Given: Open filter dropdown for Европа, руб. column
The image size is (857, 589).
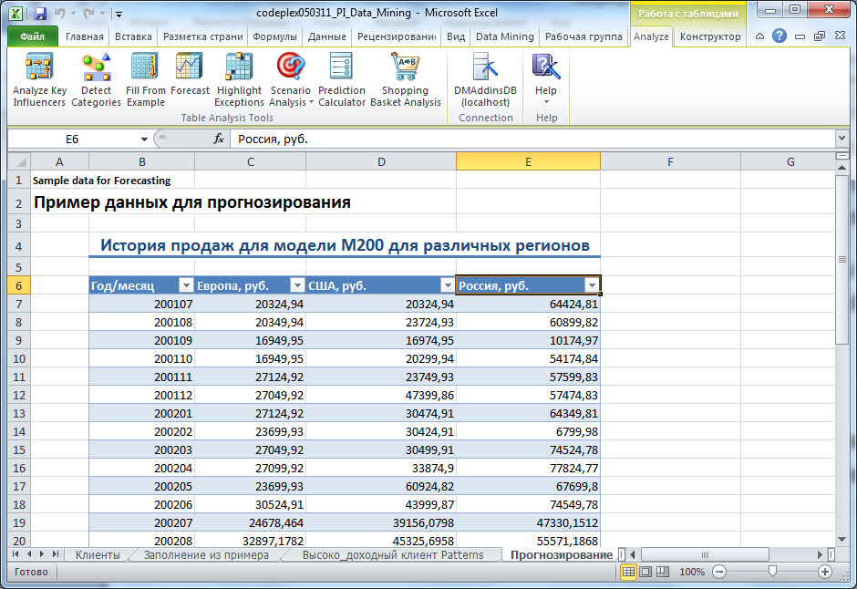Looking at the screenshot, I should [x=297, y=285].
